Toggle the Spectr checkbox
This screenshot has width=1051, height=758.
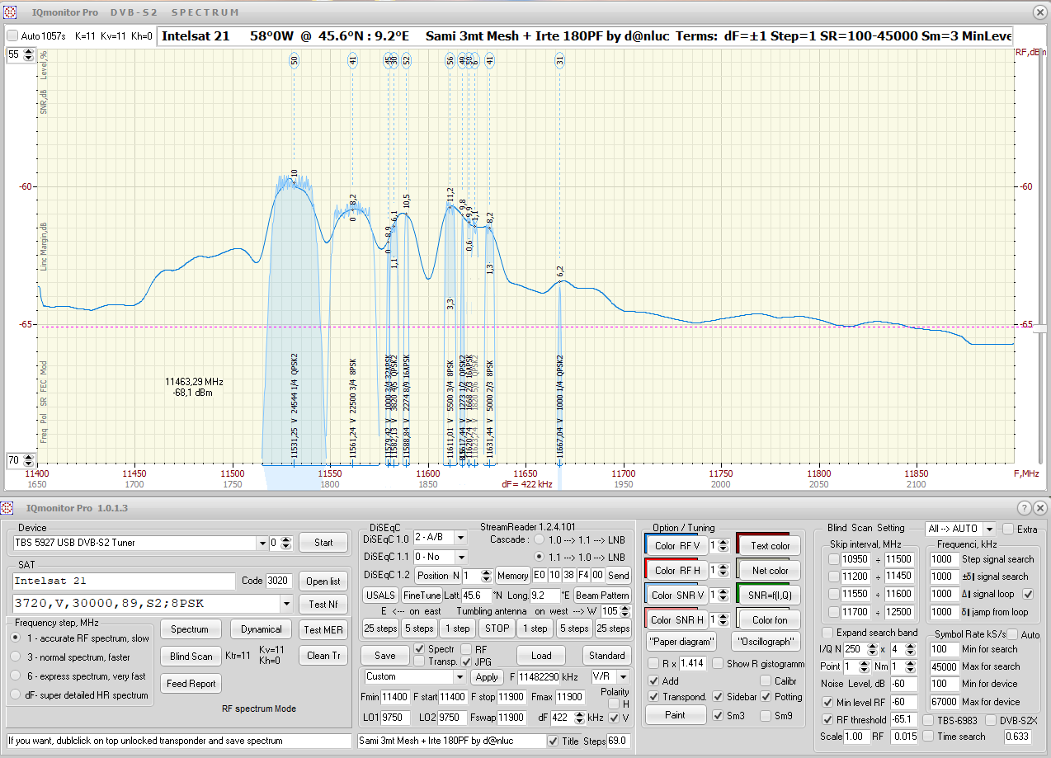(420, 649)
